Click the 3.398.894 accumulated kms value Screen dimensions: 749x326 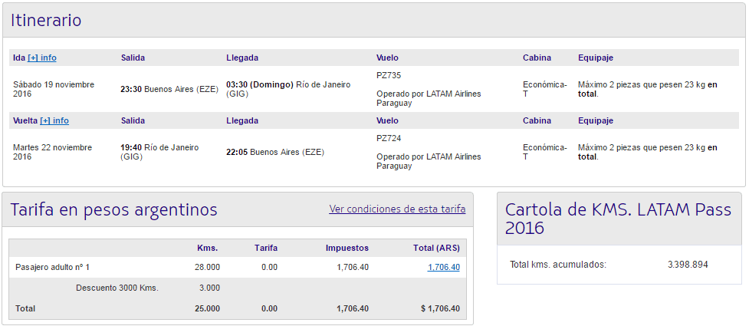click(x=688, y=265)
